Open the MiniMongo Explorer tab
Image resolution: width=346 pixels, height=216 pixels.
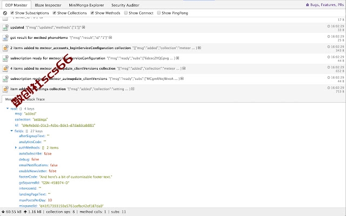[86, 5]
